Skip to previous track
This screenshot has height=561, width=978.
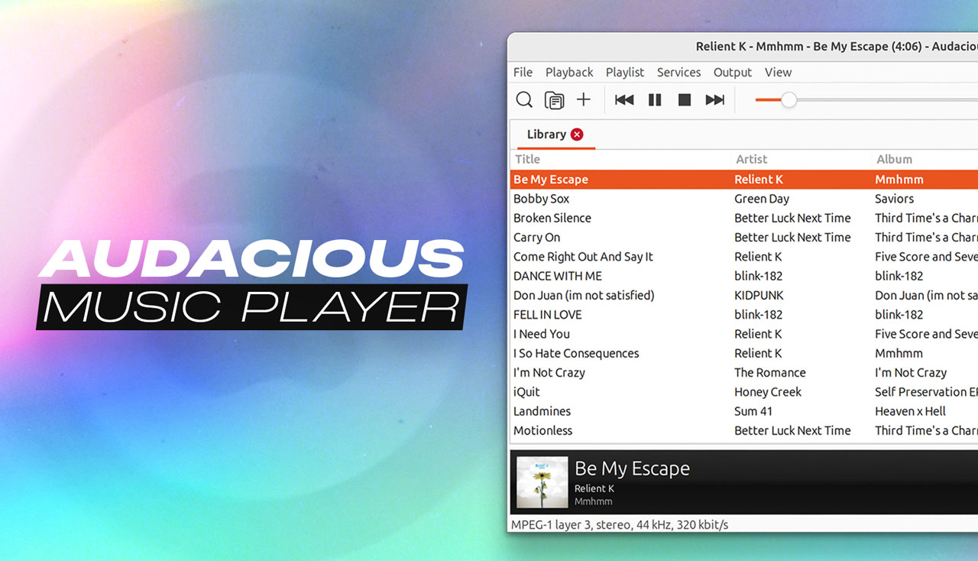coord(624,99)
